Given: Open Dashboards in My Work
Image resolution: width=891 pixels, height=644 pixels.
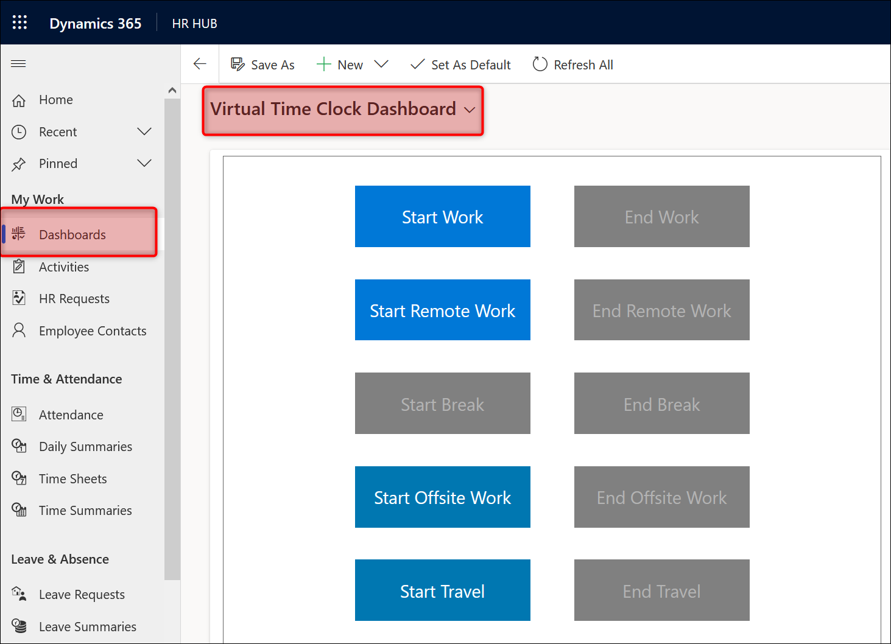Looking at the screenshot, I should [x=72, y=235].
